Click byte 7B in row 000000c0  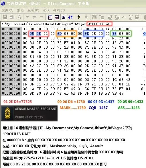point(46,84)
